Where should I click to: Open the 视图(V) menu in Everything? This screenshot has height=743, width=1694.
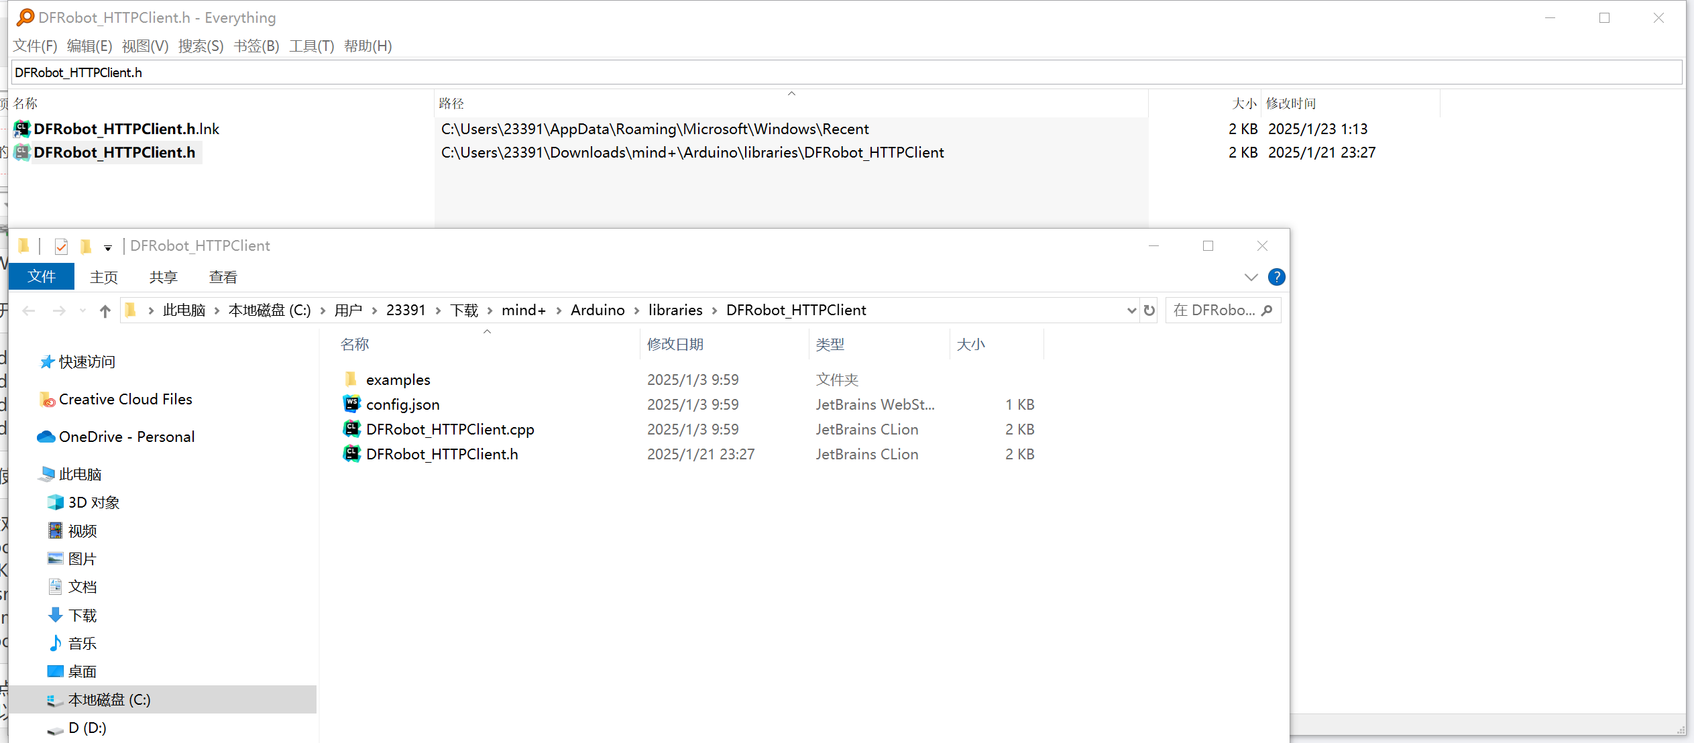coord(146,46)
